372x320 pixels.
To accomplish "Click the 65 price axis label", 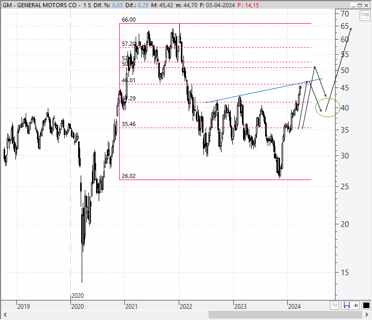I will tap(345, 26).
